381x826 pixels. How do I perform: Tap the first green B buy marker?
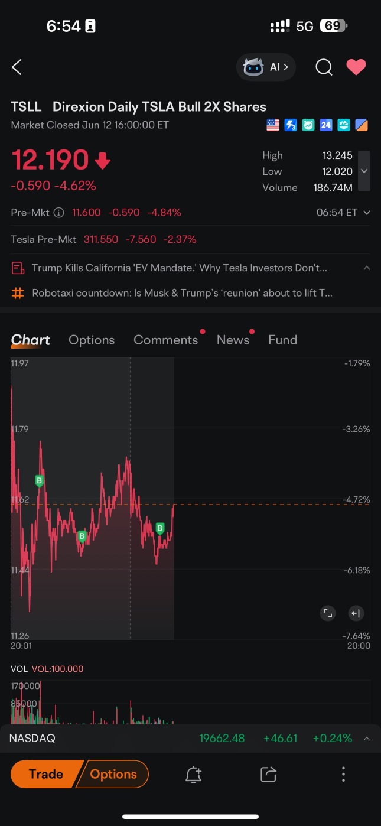click(x=40, y=481)
